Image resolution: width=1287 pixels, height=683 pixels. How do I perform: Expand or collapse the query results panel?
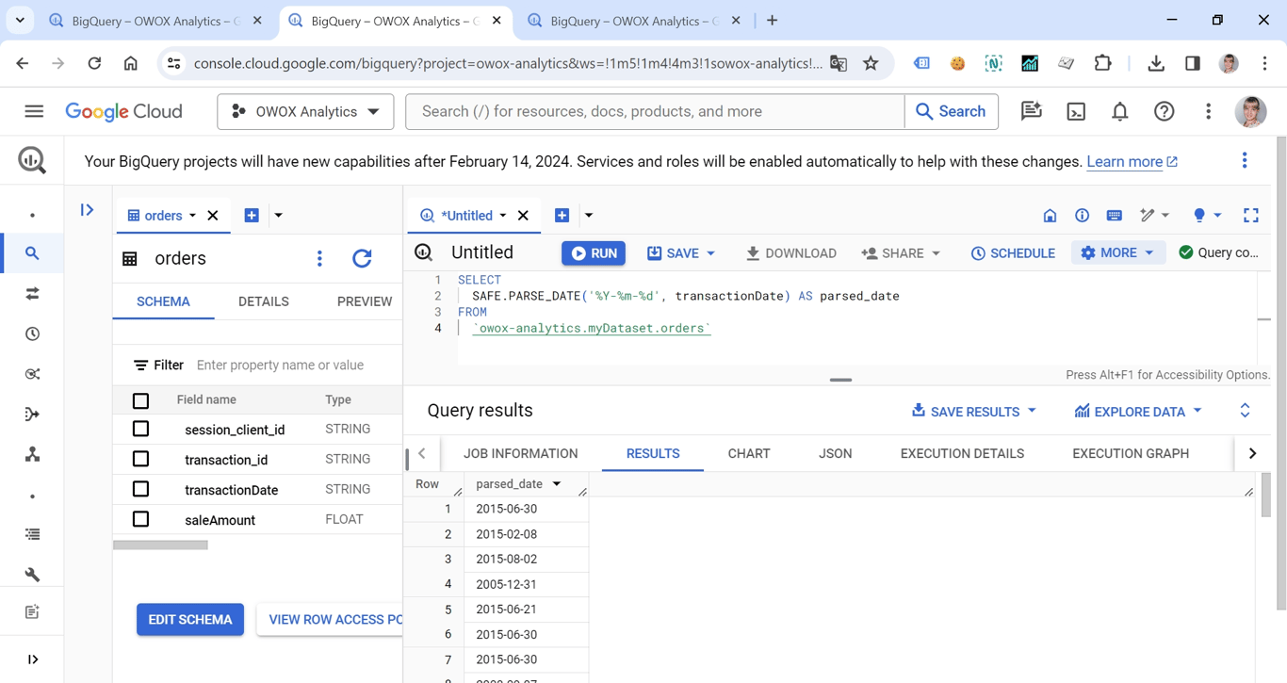click(x=1245, y=411)
